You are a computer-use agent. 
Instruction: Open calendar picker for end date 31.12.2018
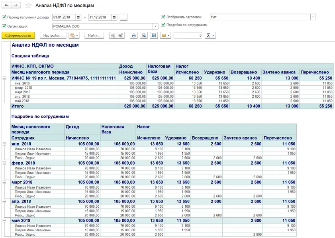click(x=114, y=17)
